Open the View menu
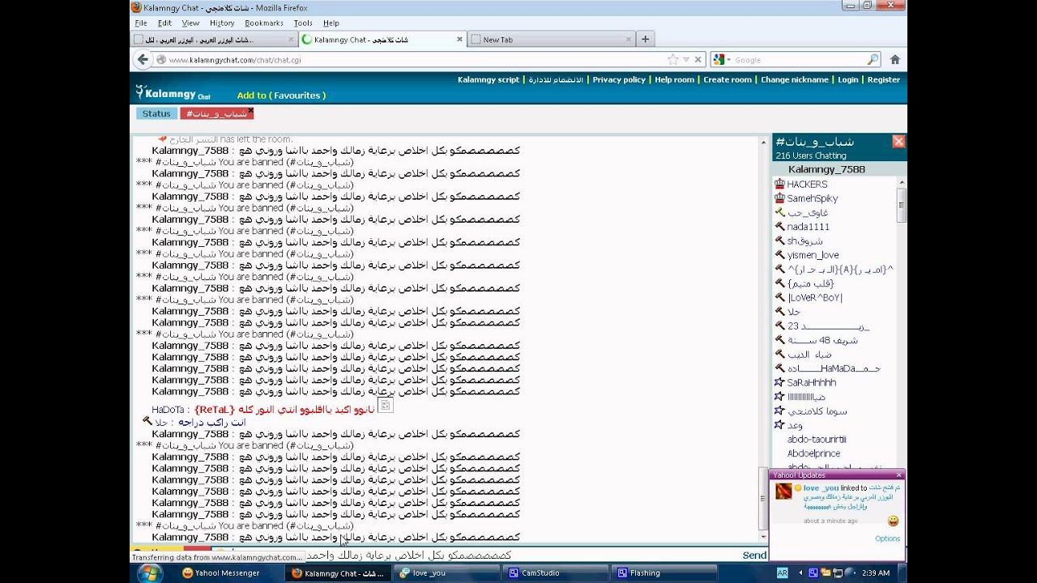Viewport: 1037px width, 583px height. (190, 23)
